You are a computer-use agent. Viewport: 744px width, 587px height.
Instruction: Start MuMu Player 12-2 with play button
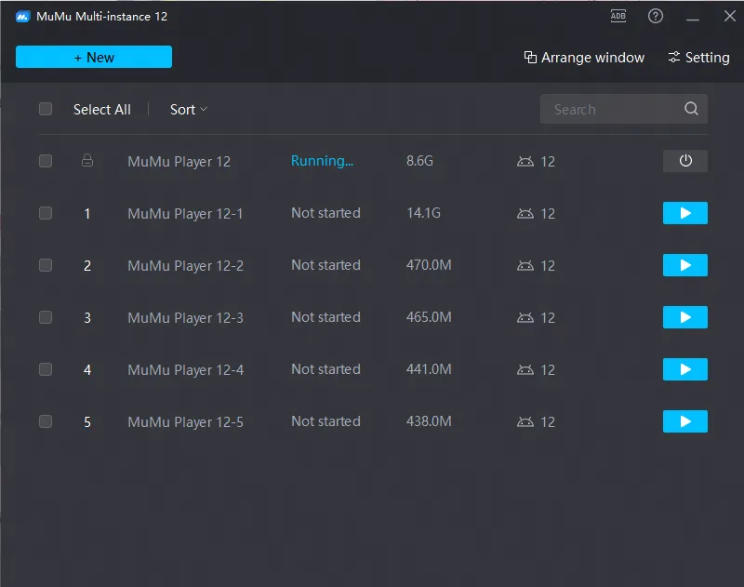(x=684, y=265)
